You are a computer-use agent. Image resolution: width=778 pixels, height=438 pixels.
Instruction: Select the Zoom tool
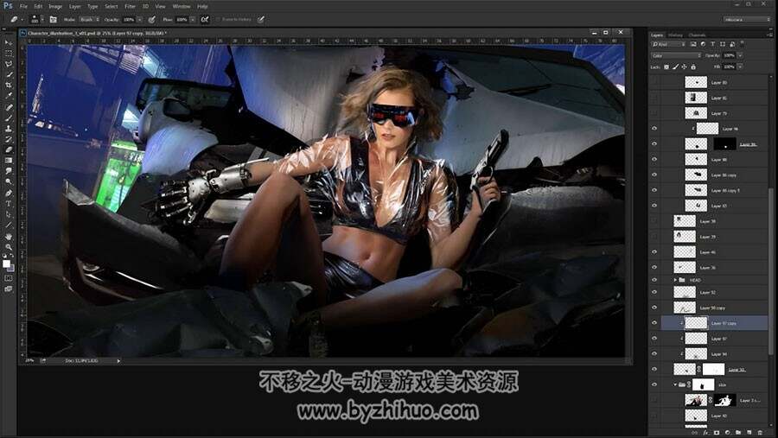9,246
